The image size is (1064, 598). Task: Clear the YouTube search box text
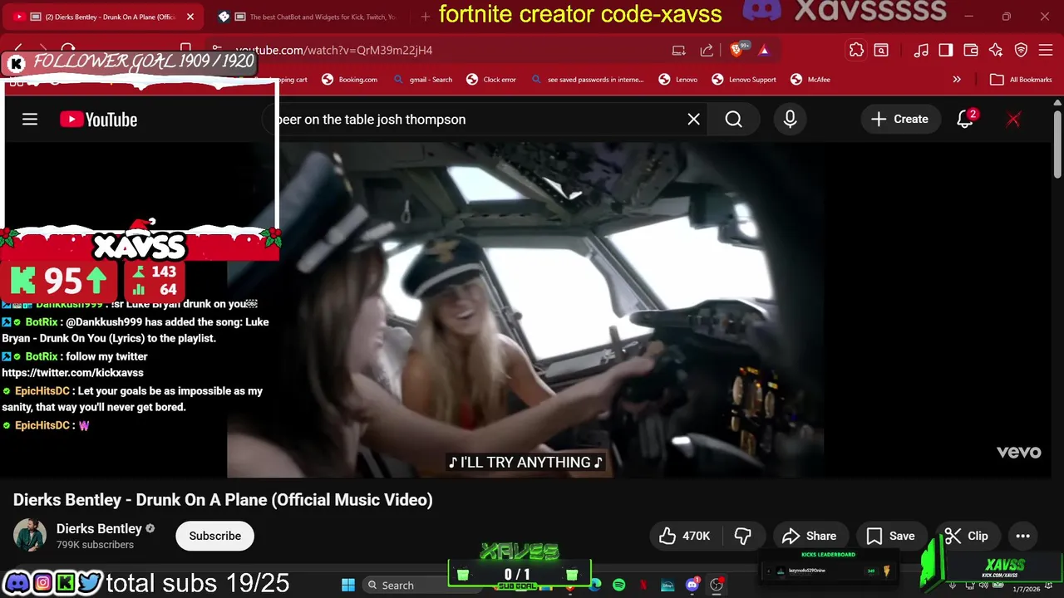693,120
